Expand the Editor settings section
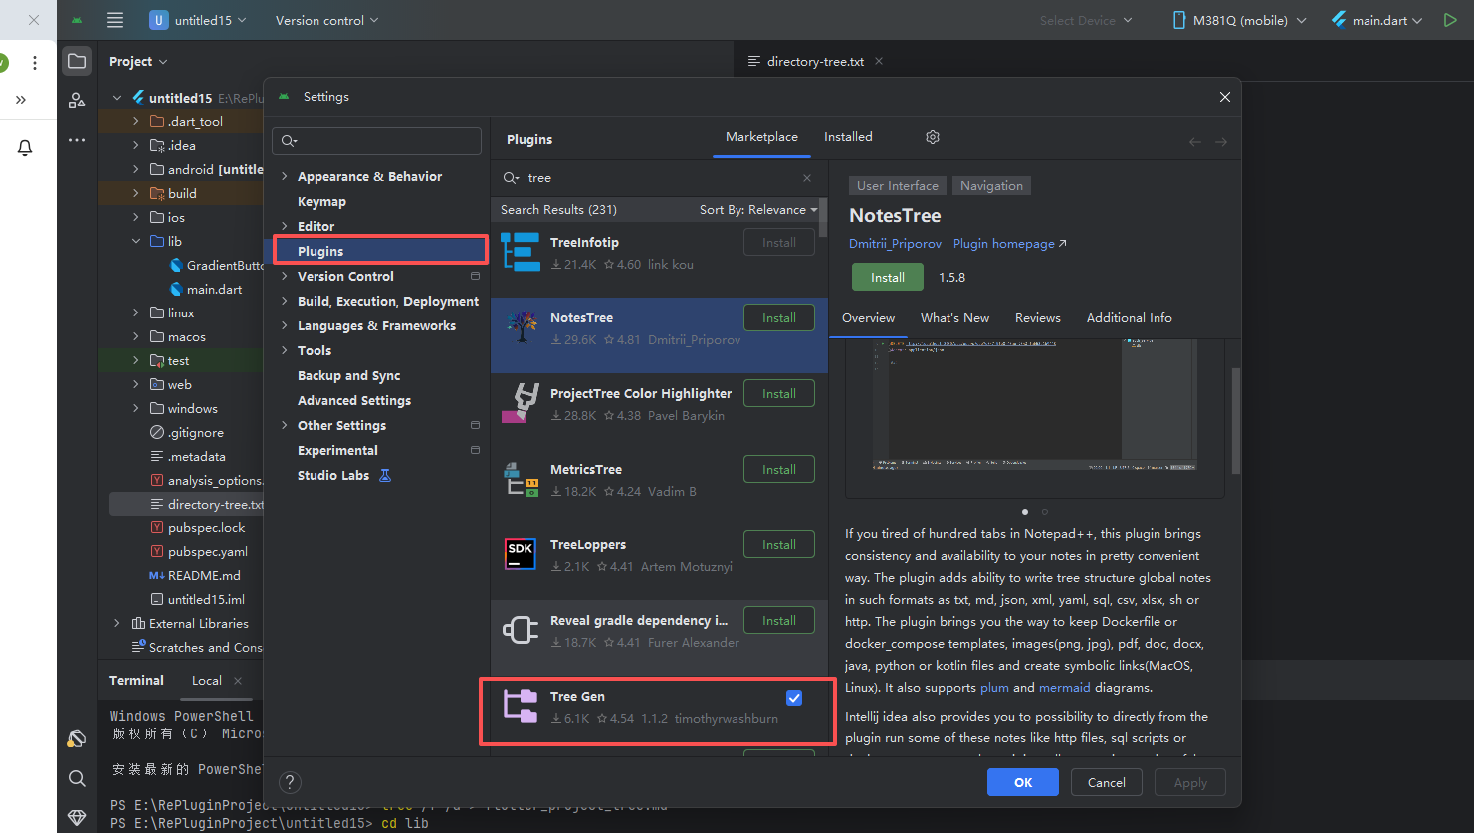This screenshot has height=833, width=1474. coord(285,226)
